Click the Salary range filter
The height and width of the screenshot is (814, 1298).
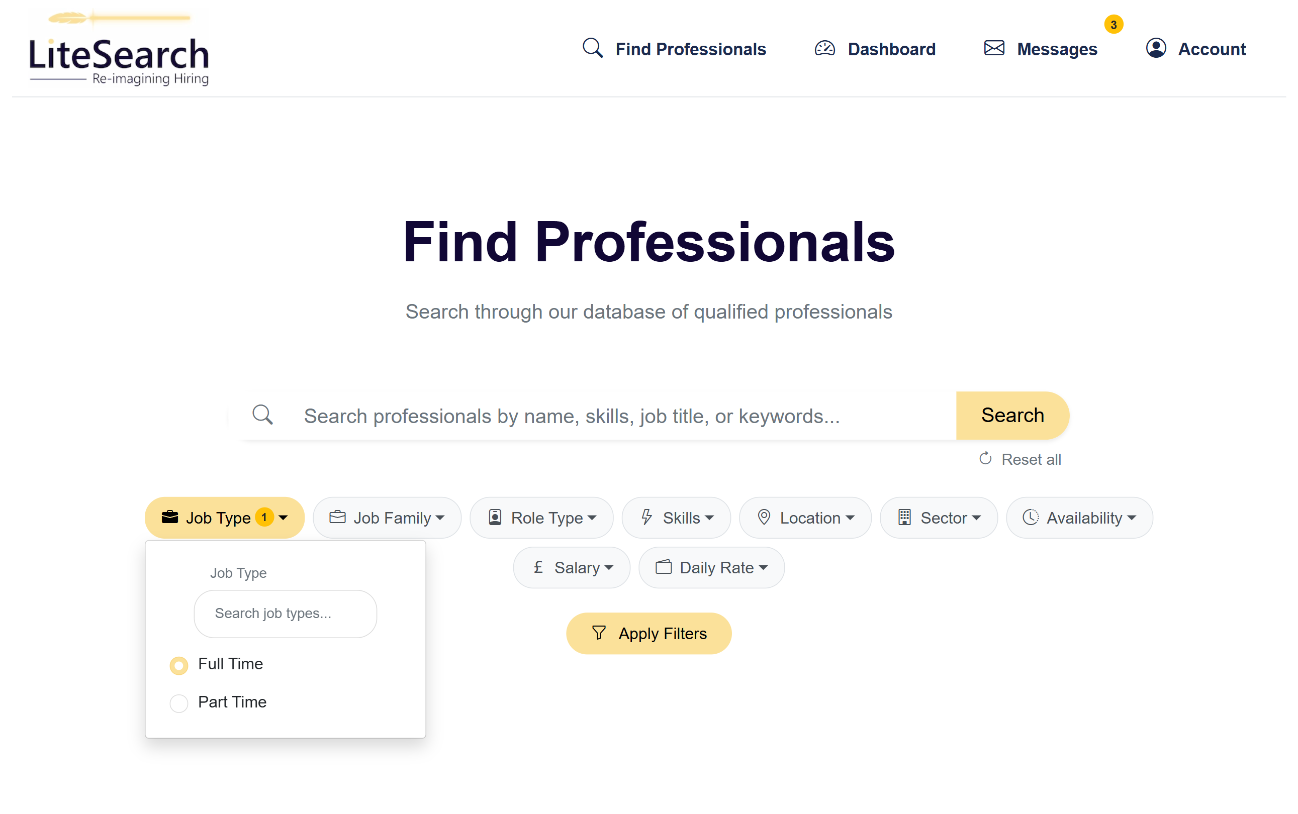[572, 567]
